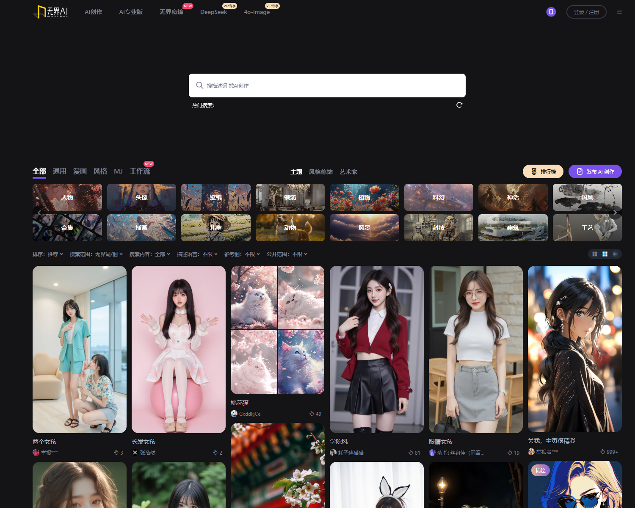Switch to medium grid view layout

(605, 254)
